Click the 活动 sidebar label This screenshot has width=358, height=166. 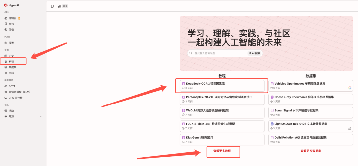[x=11, y=111]
